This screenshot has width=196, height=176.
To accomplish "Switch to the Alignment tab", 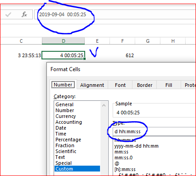I will (x=92, y=85).
